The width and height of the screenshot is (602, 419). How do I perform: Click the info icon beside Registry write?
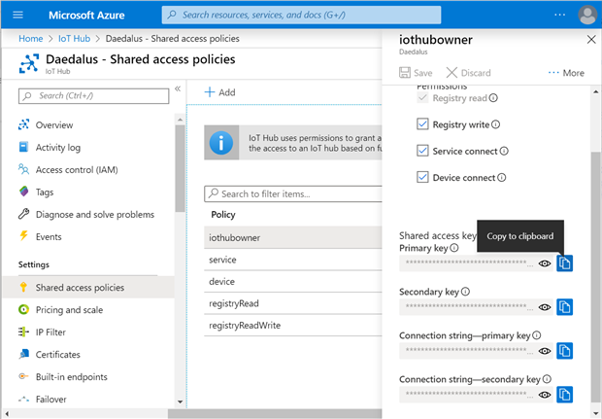point(495,124)
